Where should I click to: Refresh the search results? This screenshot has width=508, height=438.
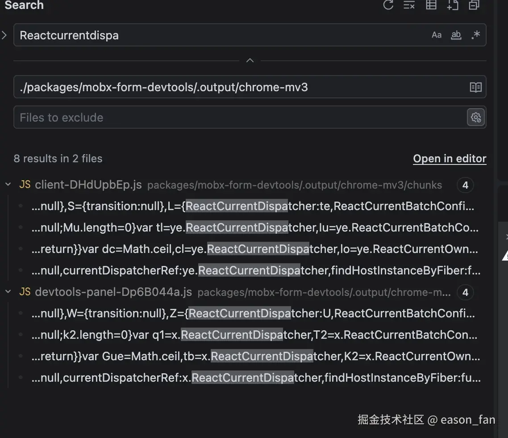(388, 4)
